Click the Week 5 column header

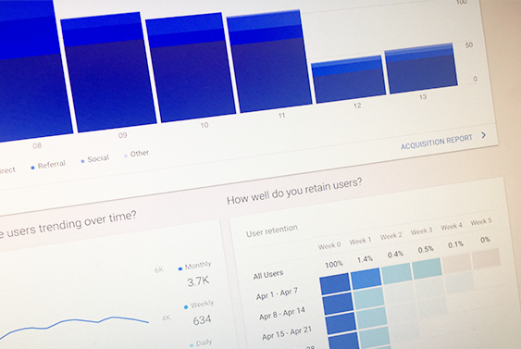(481, 222)
